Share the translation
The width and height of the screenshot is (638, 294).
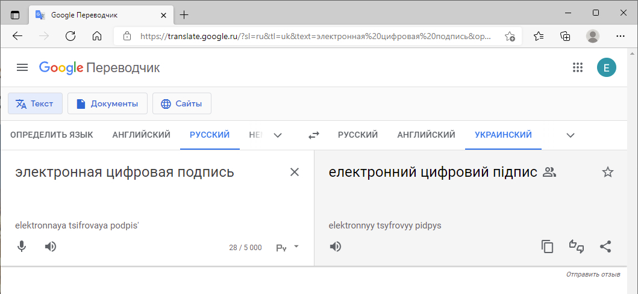click(x=606, y=247)
